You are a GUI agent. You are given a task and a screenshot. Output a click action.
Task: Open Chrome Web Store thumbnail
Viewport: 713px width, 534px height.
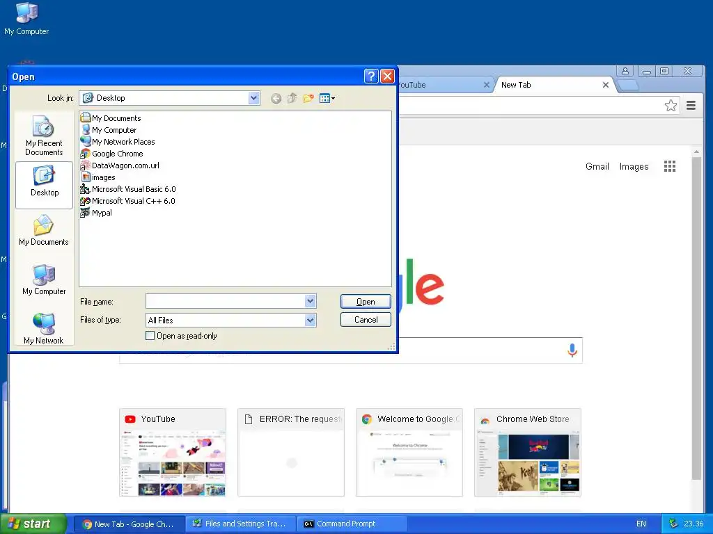[528, 452]
